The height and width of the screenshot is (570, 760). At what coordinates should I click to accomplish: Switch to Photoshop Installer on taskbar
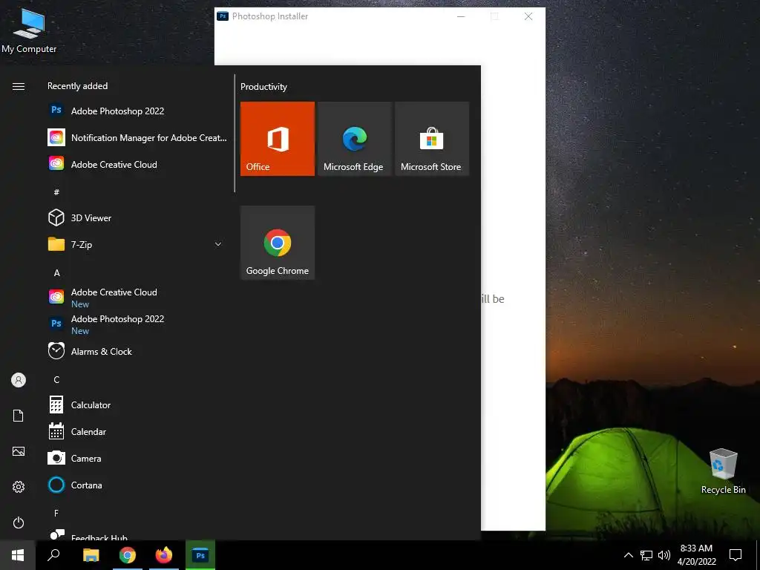pyautogui.click(x=200, y=555)
